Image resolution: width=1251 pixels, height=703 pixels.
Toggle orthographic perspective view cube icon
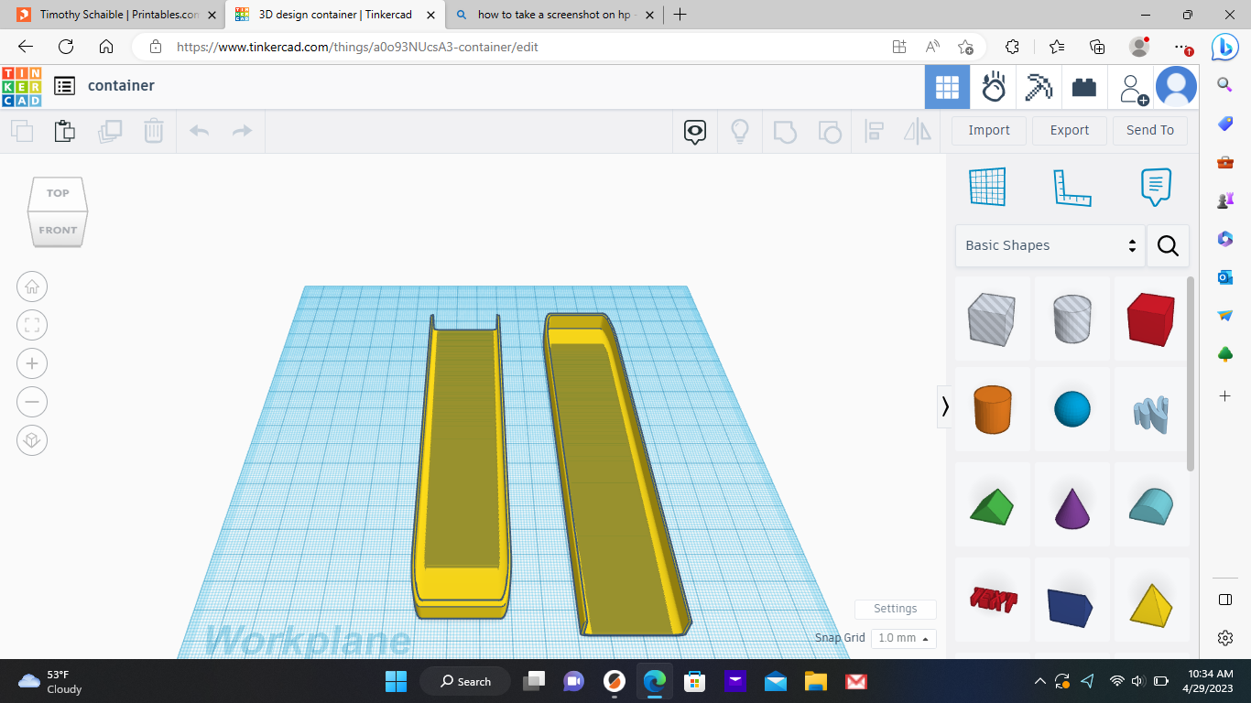click(32, 440)
